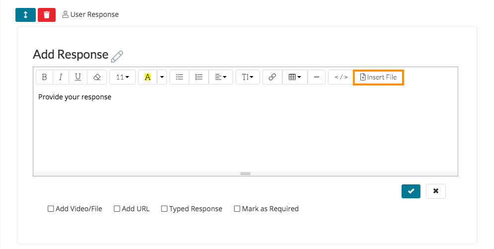Image resolution: width=494 pixels, height=249 pixels.
Task: Insert a horizontal rule line
Action: (317, 77)
